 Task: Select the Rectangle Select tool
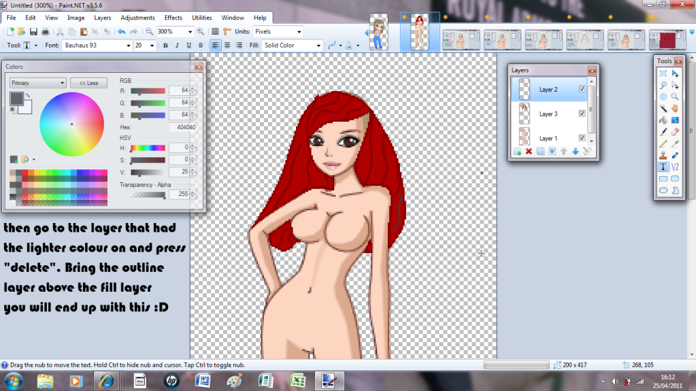click(663, 73)
